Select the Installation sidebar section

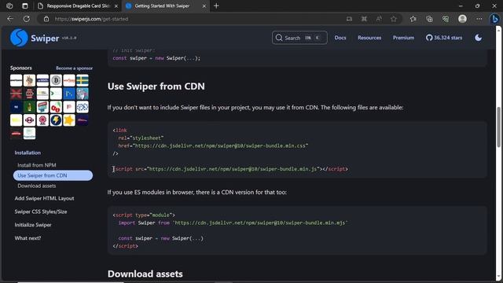28,153
